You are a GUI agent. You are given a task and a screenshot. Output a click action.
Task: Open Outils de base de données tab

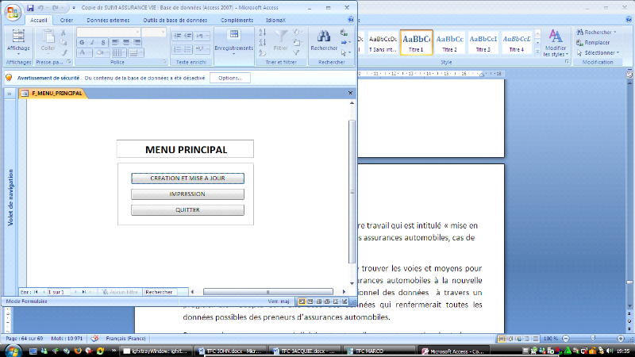175,20
